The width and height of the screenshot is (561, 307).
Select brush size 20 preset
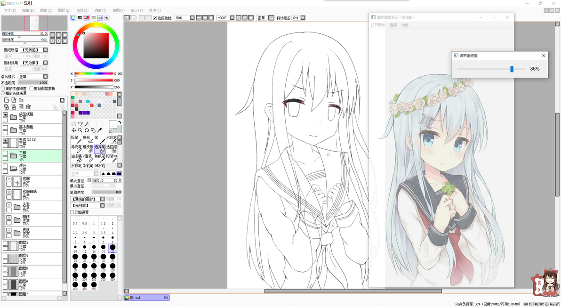click(x=112, y=247)
